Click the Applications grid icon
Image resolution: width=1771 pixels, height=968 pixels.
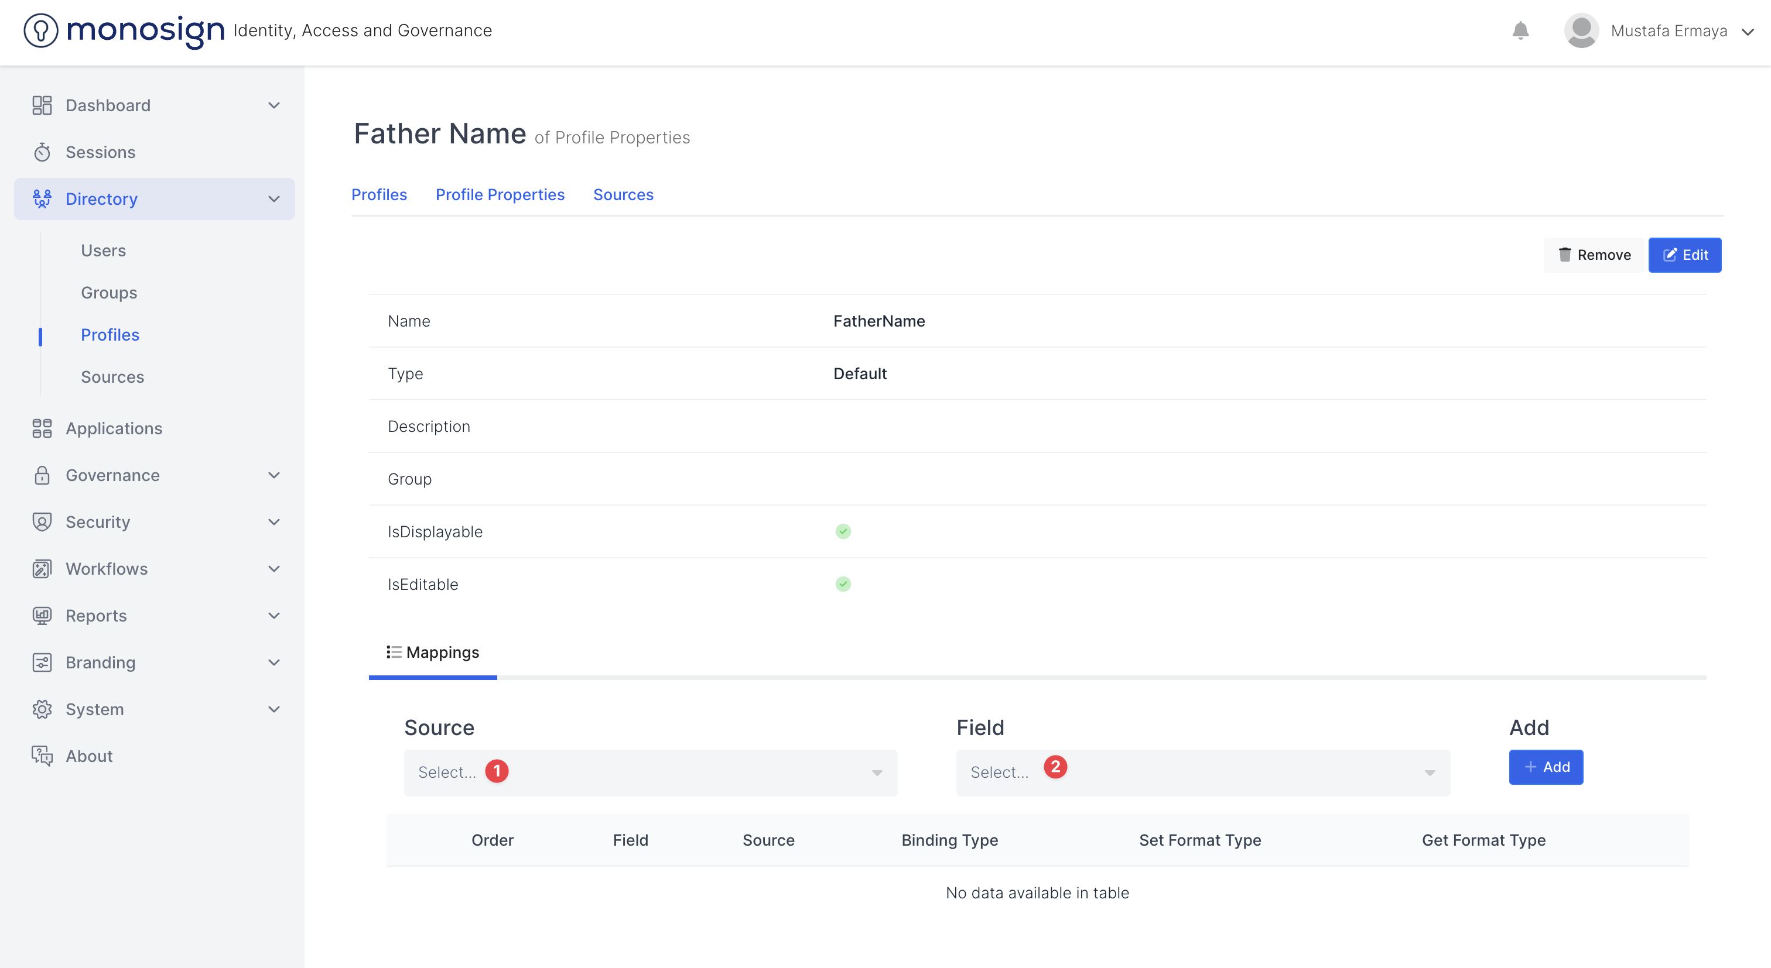pos(42,428)
